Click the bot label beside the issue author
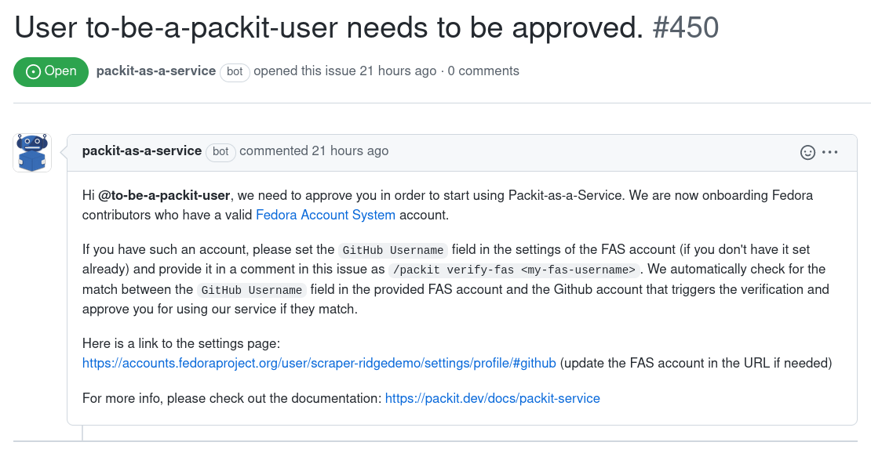The height and width of the screenshot is (453, 871). pos(235,71)
